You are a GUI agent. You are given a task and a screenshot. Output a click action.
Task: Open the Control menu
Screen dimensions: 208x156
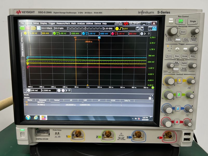click(x=29, y=23)
